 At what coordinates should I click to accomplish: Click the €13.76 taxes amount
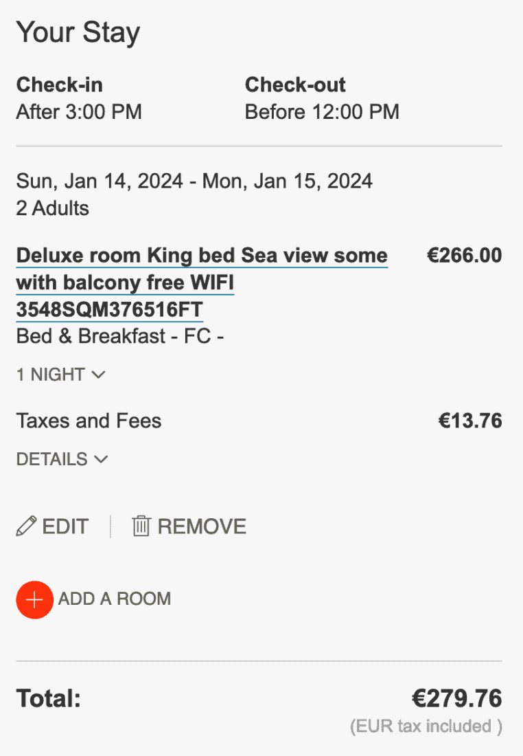[x=470, y=421]
